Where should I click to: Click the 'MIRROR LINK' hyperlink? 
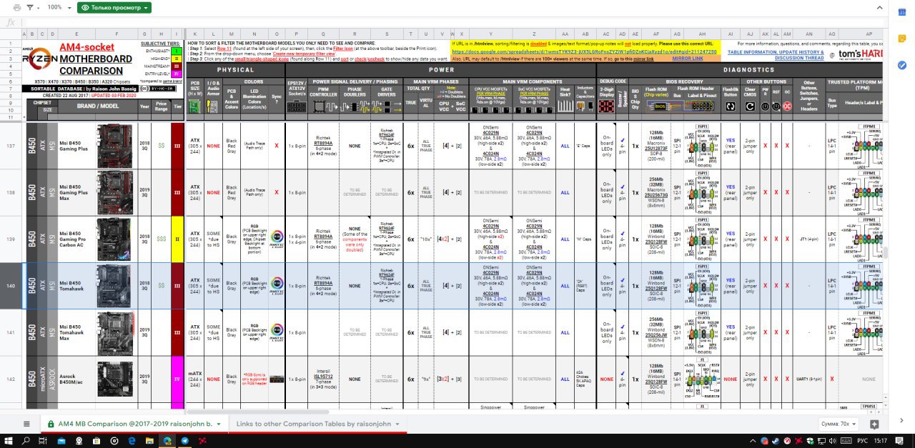[688, 59]
